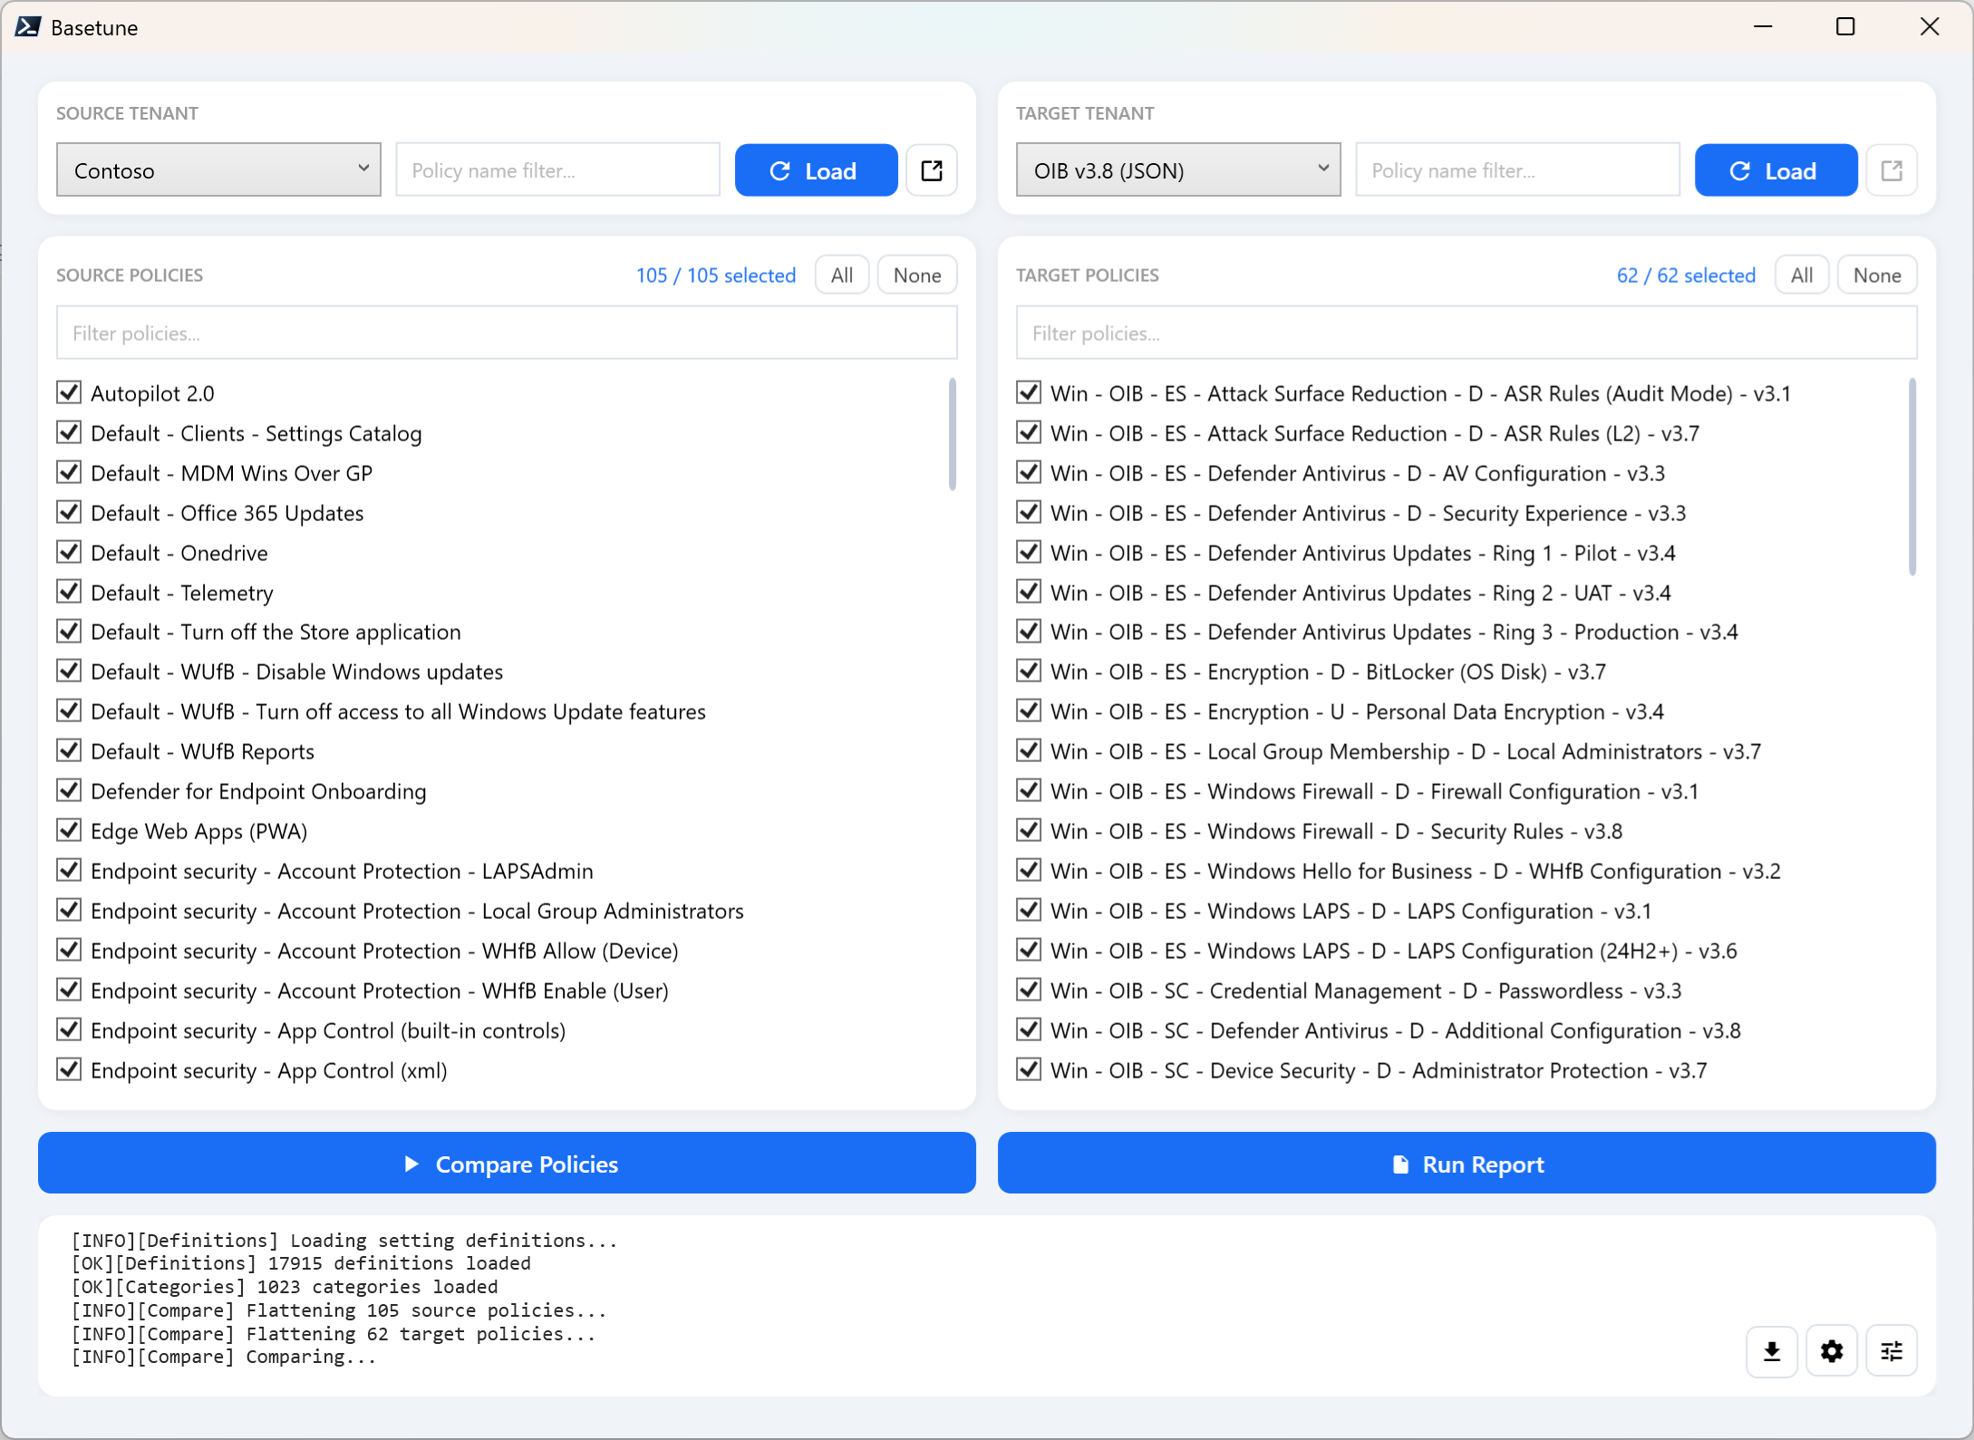
Task: Toggle ASR Rules (Audit Mode) v3.1 checkbox
Action: tap(1029, 392)
